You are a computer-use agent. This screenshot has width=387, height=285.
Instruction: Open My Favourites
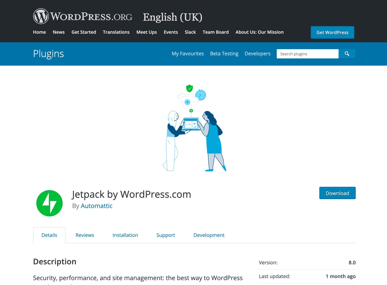click(x=188, y=53)
